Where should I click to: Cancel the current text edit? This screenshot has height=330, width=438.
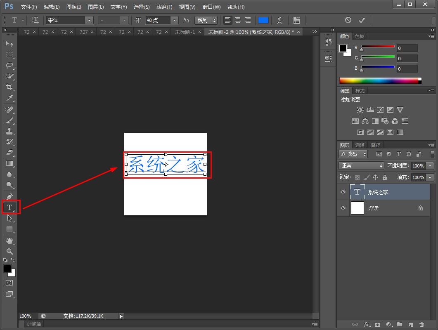click(349, 20)
